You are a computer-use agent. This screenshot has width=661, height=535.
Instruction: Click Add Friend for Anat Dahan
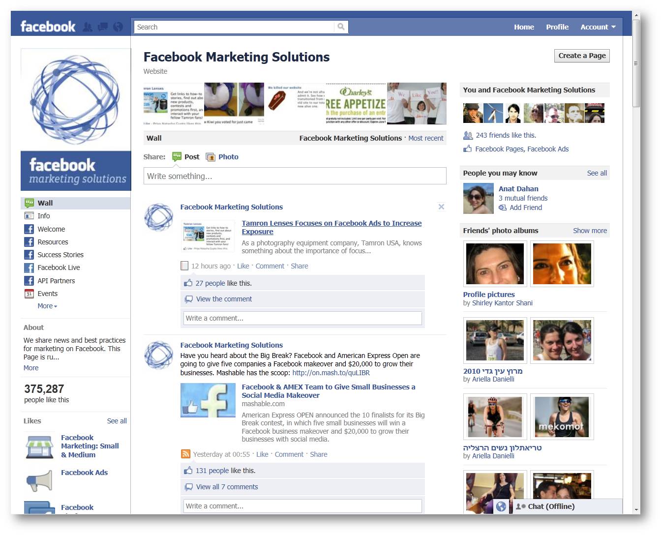coord(526,208)
